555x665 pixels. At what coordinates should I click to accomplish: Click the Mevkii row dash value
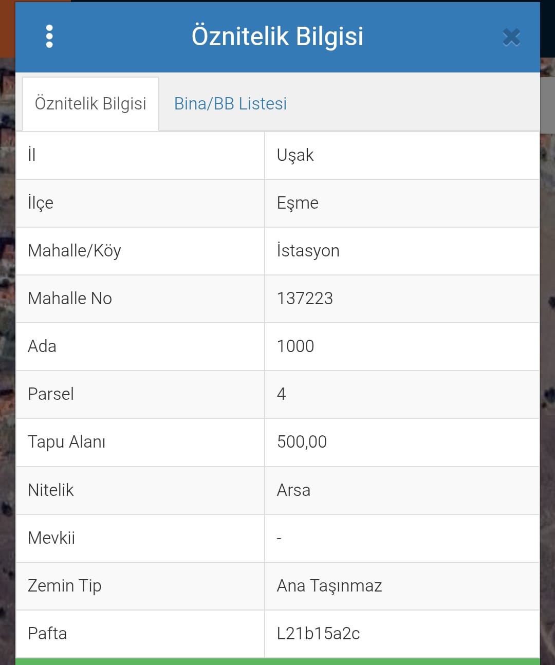coord(279,538)
